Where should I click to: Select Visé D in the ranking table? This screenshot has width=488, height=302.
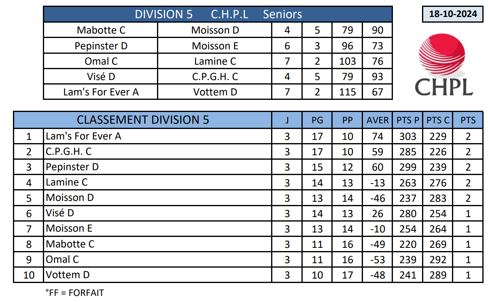coord(60,213)
